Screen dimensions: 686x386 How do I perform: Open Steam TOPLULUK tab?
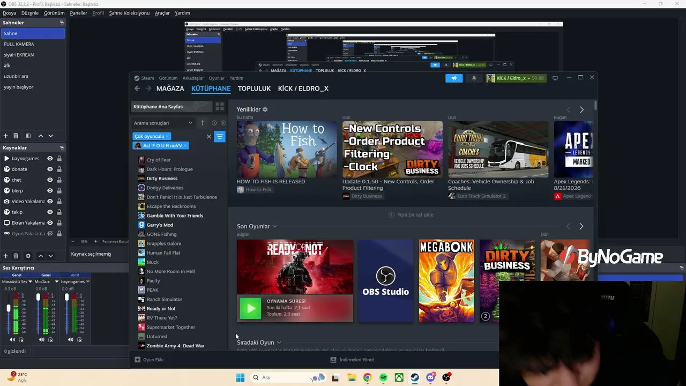(x=254, y=88)
